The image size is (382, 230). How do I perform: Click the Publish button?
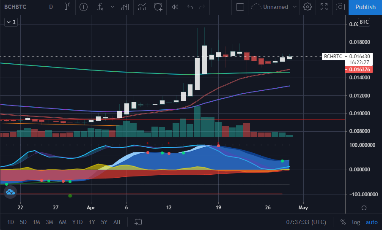(x=365, y=7)
